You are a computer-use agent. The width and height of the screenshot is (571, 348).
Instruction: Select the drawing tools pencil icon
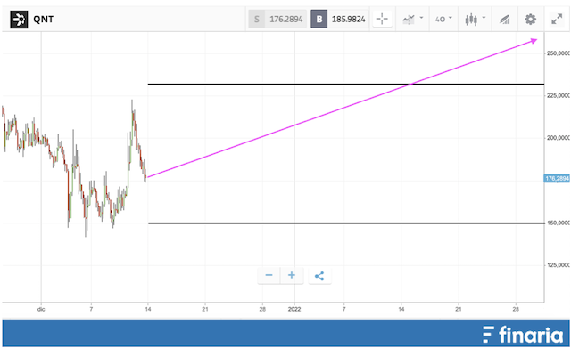pyautogui.click(x=504, y=20)
